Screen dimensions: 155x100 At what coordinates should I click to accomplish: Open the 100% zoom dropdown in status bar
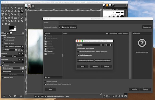[x=43, y=96]
